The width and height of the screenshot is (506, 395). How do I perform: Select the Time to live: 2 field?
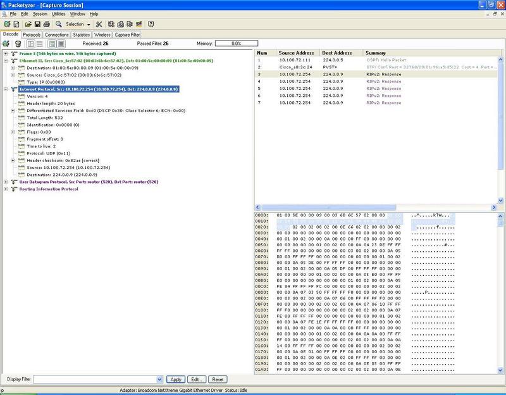pyautogui.click(x=41, y=146)
